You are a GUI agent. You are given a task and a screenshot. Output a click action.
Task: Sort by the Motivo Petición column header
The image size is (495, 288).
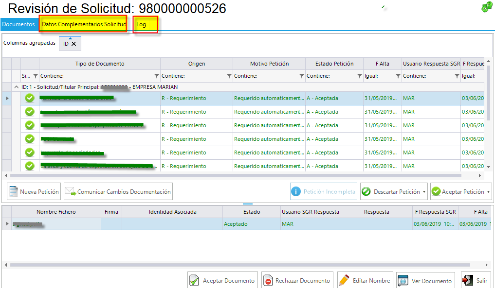tap(269, 64)
